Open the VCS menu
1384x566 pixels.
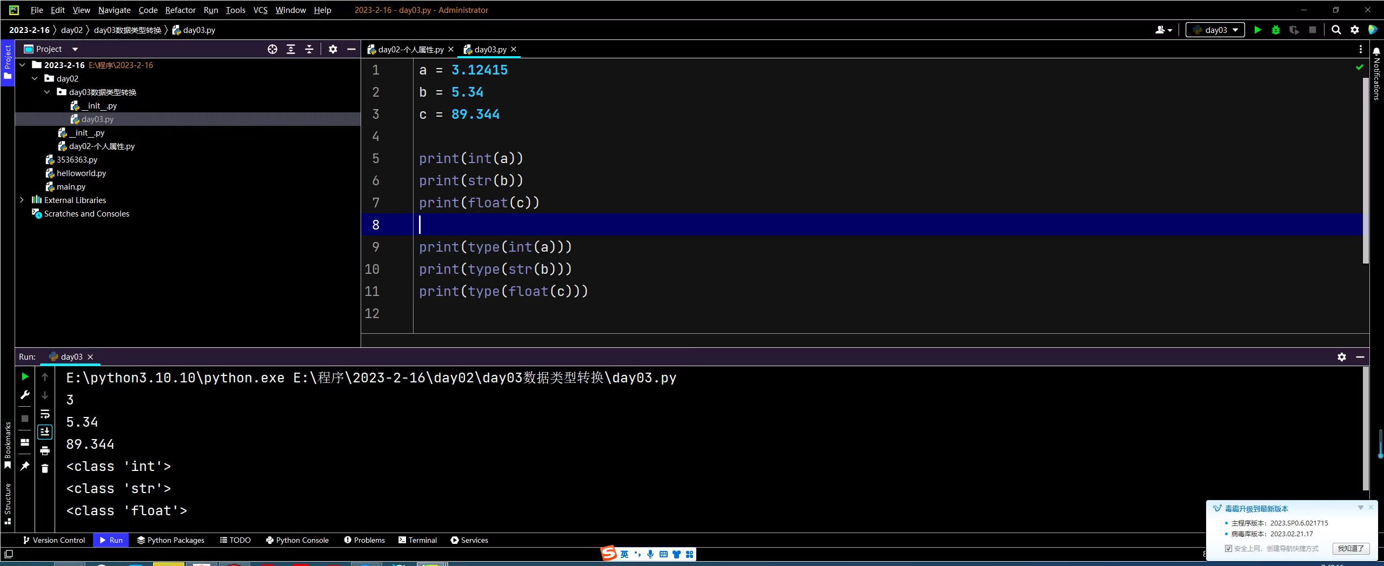(x=261, y=10)
